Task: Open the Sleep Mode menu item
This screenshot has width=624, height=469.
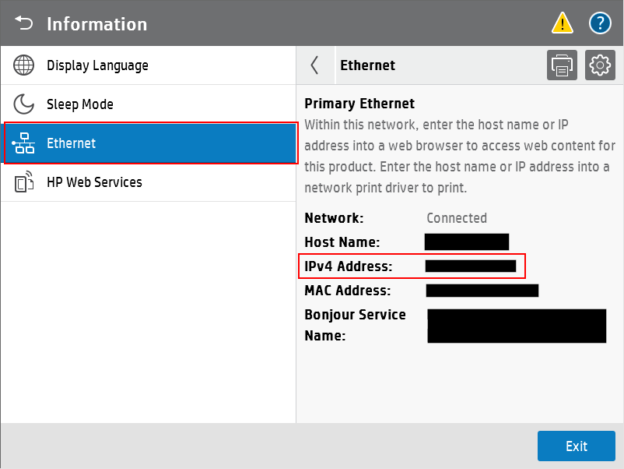Action: tap(80, 104)
